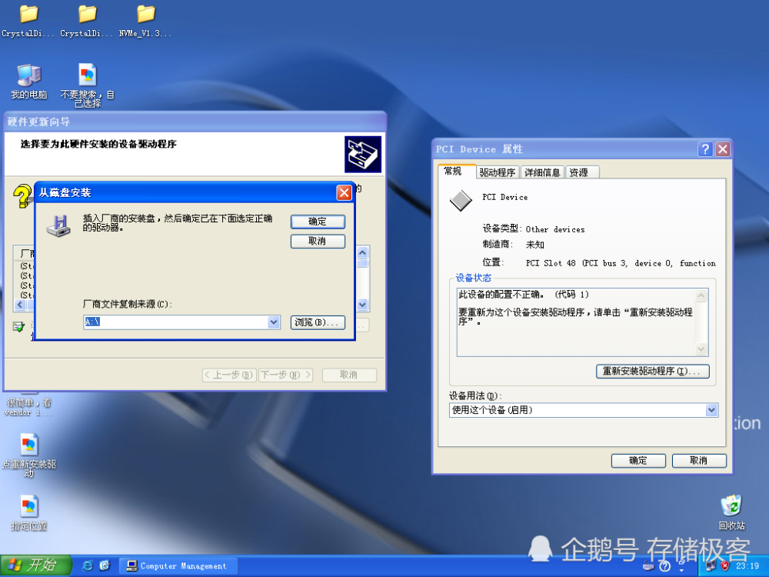Open 我的电脑 (My Computer) on the desktop

pos(28,73)
